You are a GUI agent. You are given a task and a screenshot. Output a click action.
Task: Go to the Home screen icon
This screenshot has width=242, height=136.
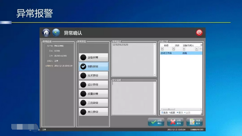pyautogui.click(x=46, y=33)
